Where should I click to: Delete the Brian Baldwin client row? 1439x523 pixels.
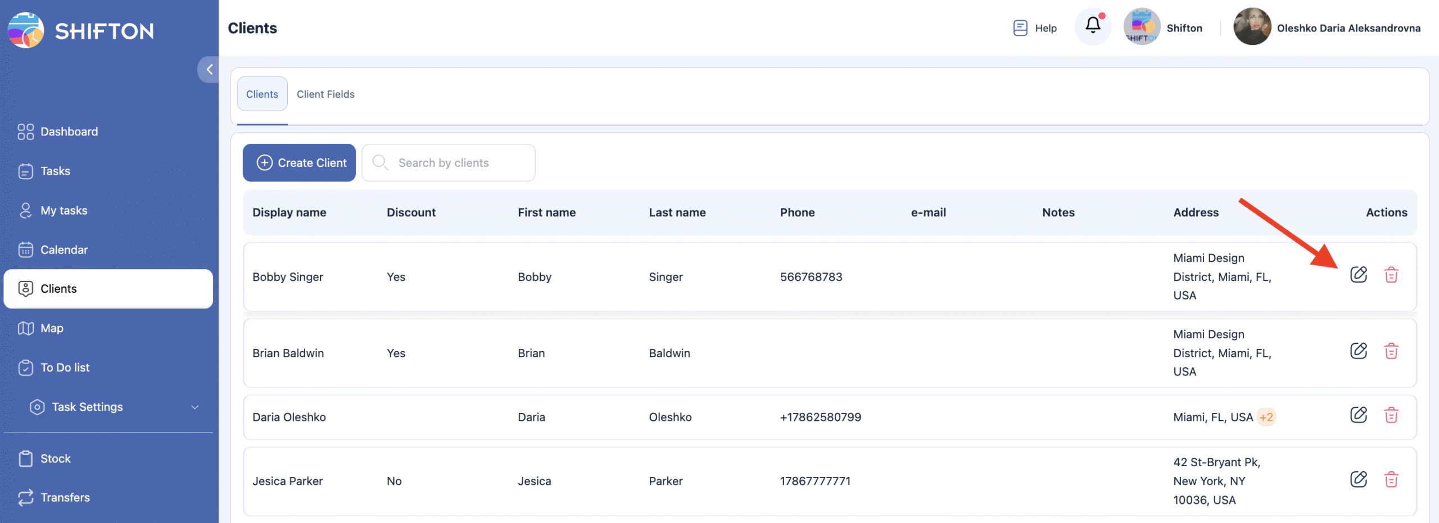[x=1391, y=351]
